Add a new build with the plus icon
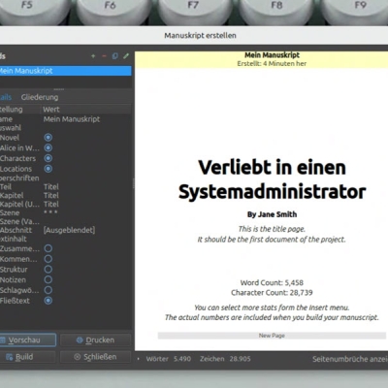Screen dimensions: 388x388 [93, 56]
